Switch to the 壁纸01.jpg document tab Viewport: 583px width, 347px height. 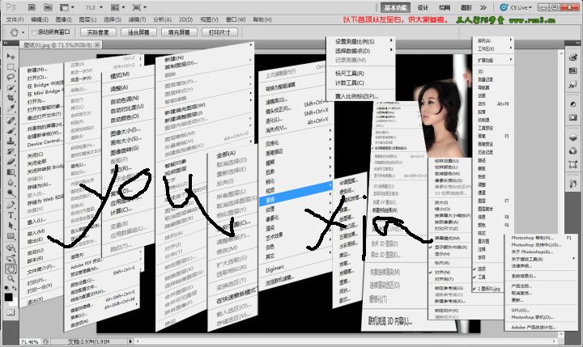tap(57, 44)
